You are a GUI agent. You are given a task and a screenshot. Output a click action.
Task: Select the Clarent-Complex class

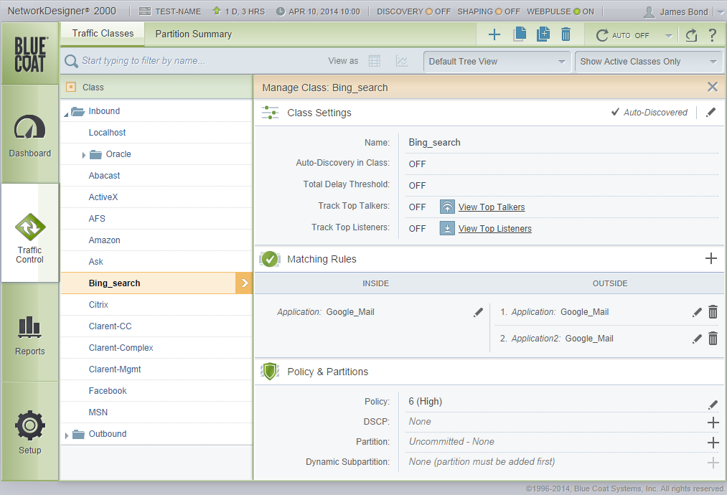click(x=121, y=348)
